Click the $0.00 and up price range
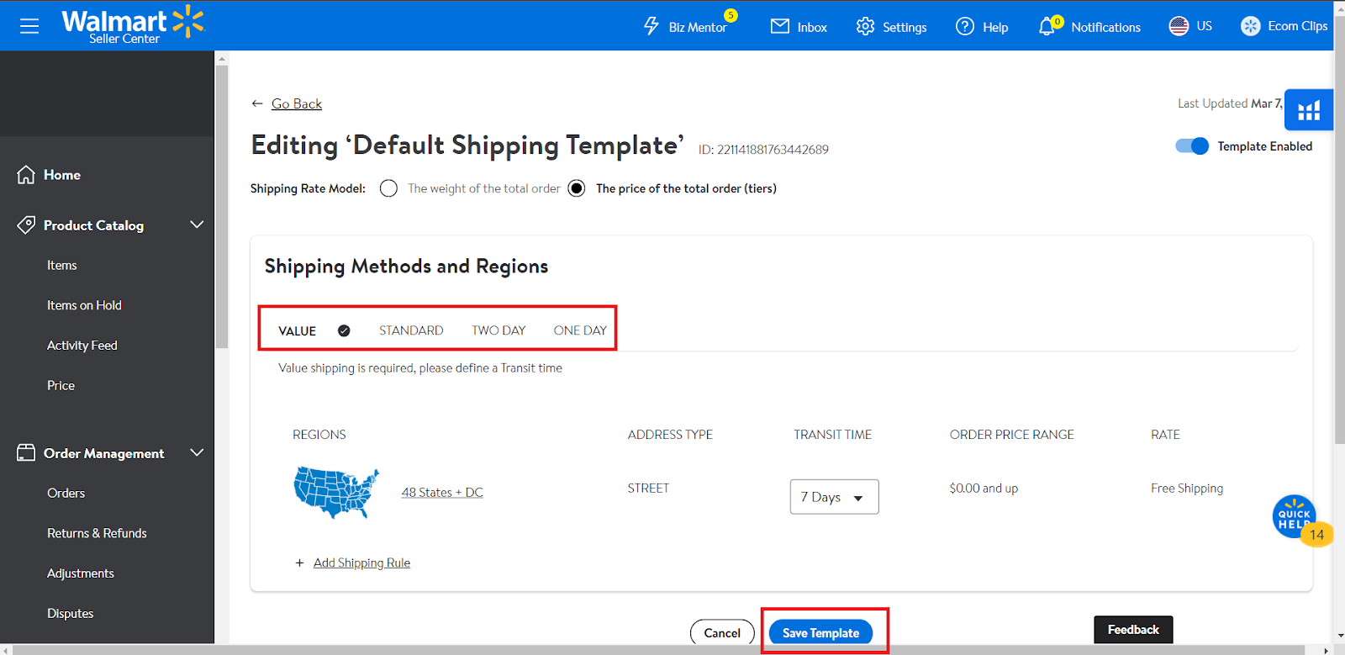The height and width of the screenshot is (655, 1345). tap(984, 489)
